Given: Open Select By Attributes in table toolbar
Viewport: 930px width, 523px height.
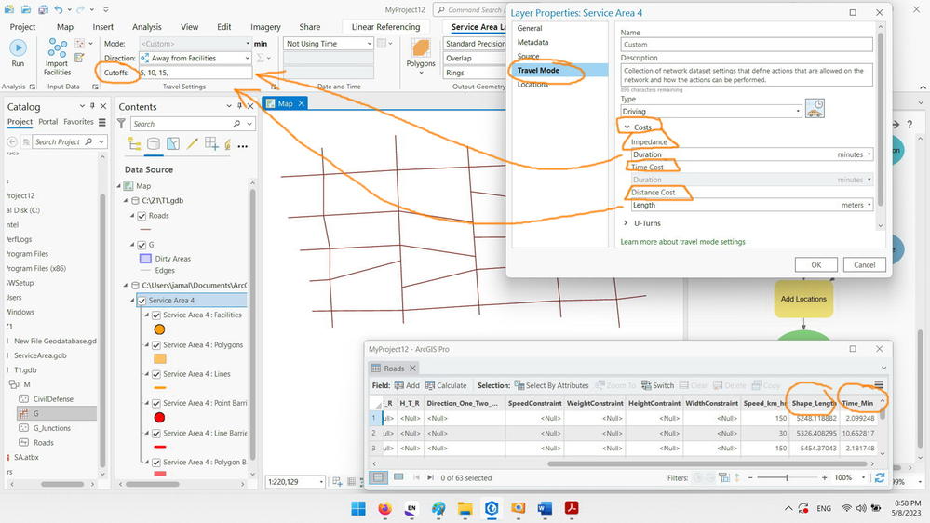Looking at the screenshot, I should 552,385.
